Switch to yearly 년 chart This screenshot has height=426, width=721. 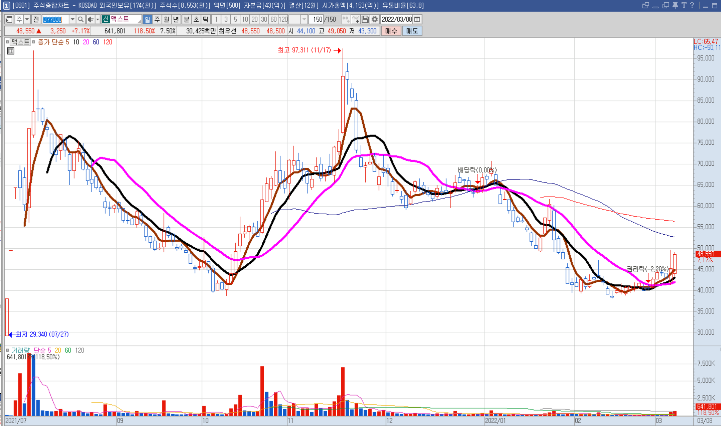pyautogui.click(x=176, y=19)
